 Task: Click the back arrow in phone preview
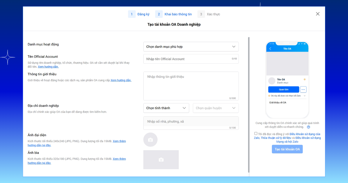pyautogui.click(x=270, y=49)
